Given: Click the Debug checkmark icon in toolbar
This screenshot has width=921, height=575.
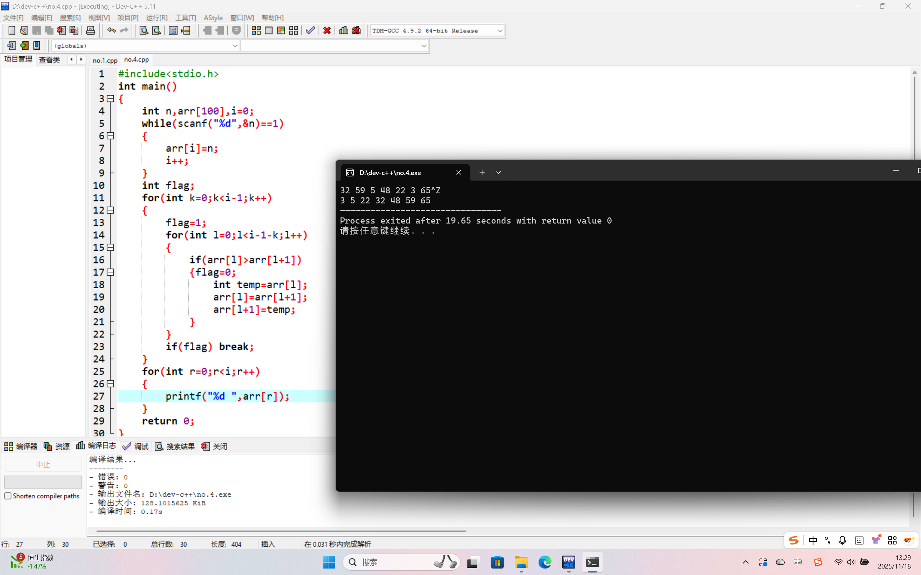Looking at the screenshot, I should click(x=310, y=31).
